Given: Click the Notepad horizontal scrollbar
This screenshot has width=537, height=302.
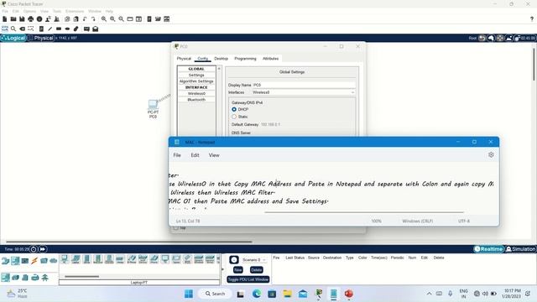Looking at the screenshot, I should (x=363, y=212).
